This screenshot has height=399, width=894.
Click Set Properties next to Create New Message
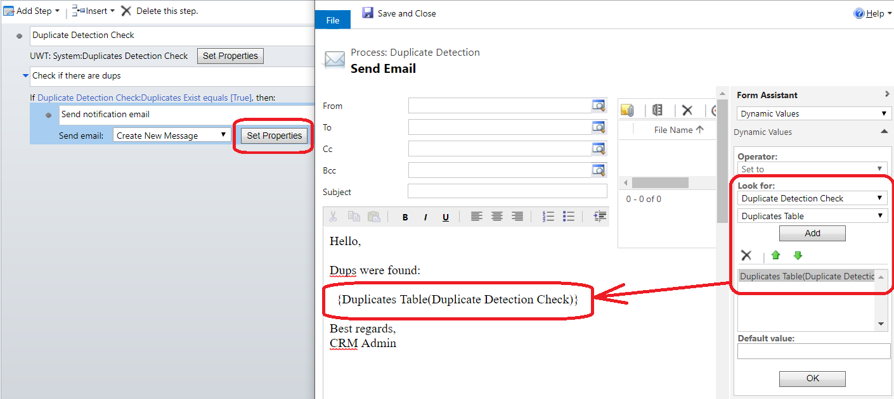click(275, 136)
